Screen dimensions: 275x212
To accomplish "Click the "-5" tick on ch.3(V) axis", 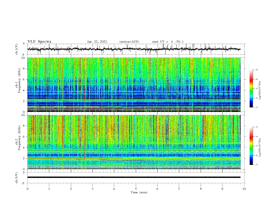I will tap(24, 183).
